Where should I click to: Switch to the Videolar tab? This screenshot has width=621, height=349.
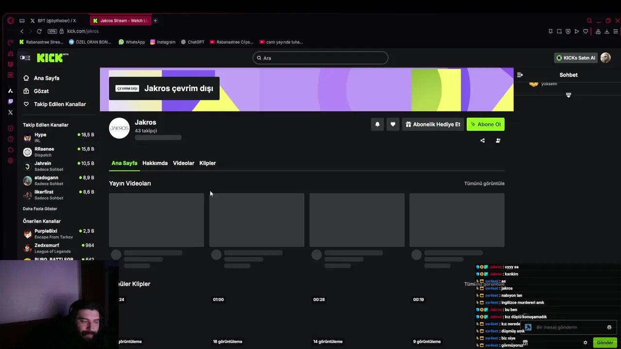point(183,163)
